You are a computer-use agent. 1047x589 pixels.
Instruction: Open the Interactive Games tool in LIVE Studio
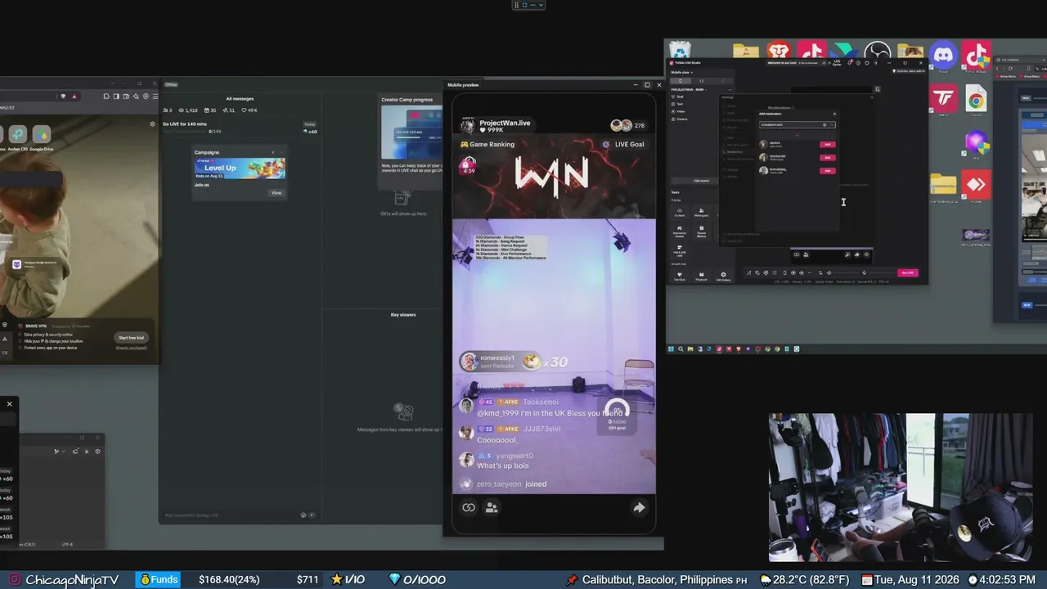(680, 232)
